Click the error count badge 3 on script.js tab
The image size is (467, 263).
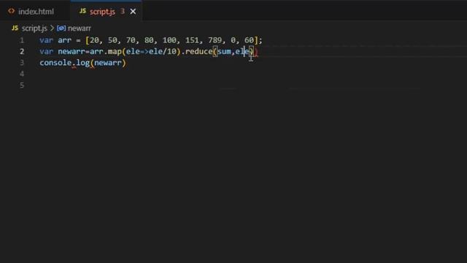123,12
